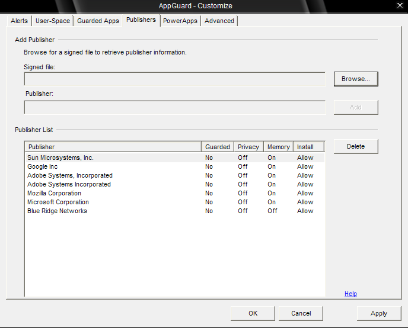Select the Microsoft Corporation row
The width and height of the screenshot is (408, 328).
pyautogui.click(x=175, y=202)
